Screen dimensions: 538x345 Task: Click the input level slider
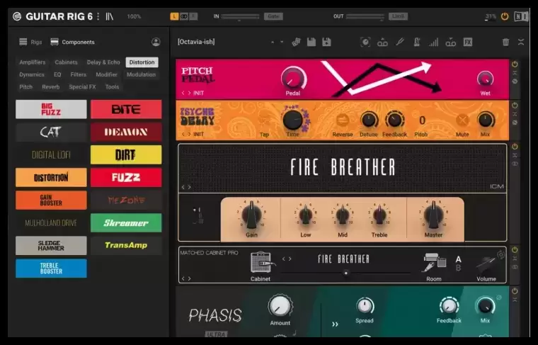tap(240, 16)
